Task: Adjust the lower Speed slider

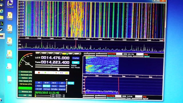Action: click(137, 98)
